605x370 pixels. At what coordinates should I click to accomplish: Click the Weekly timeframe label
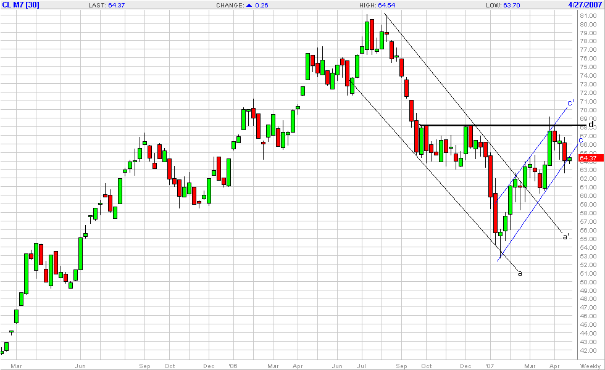(590, 366)
